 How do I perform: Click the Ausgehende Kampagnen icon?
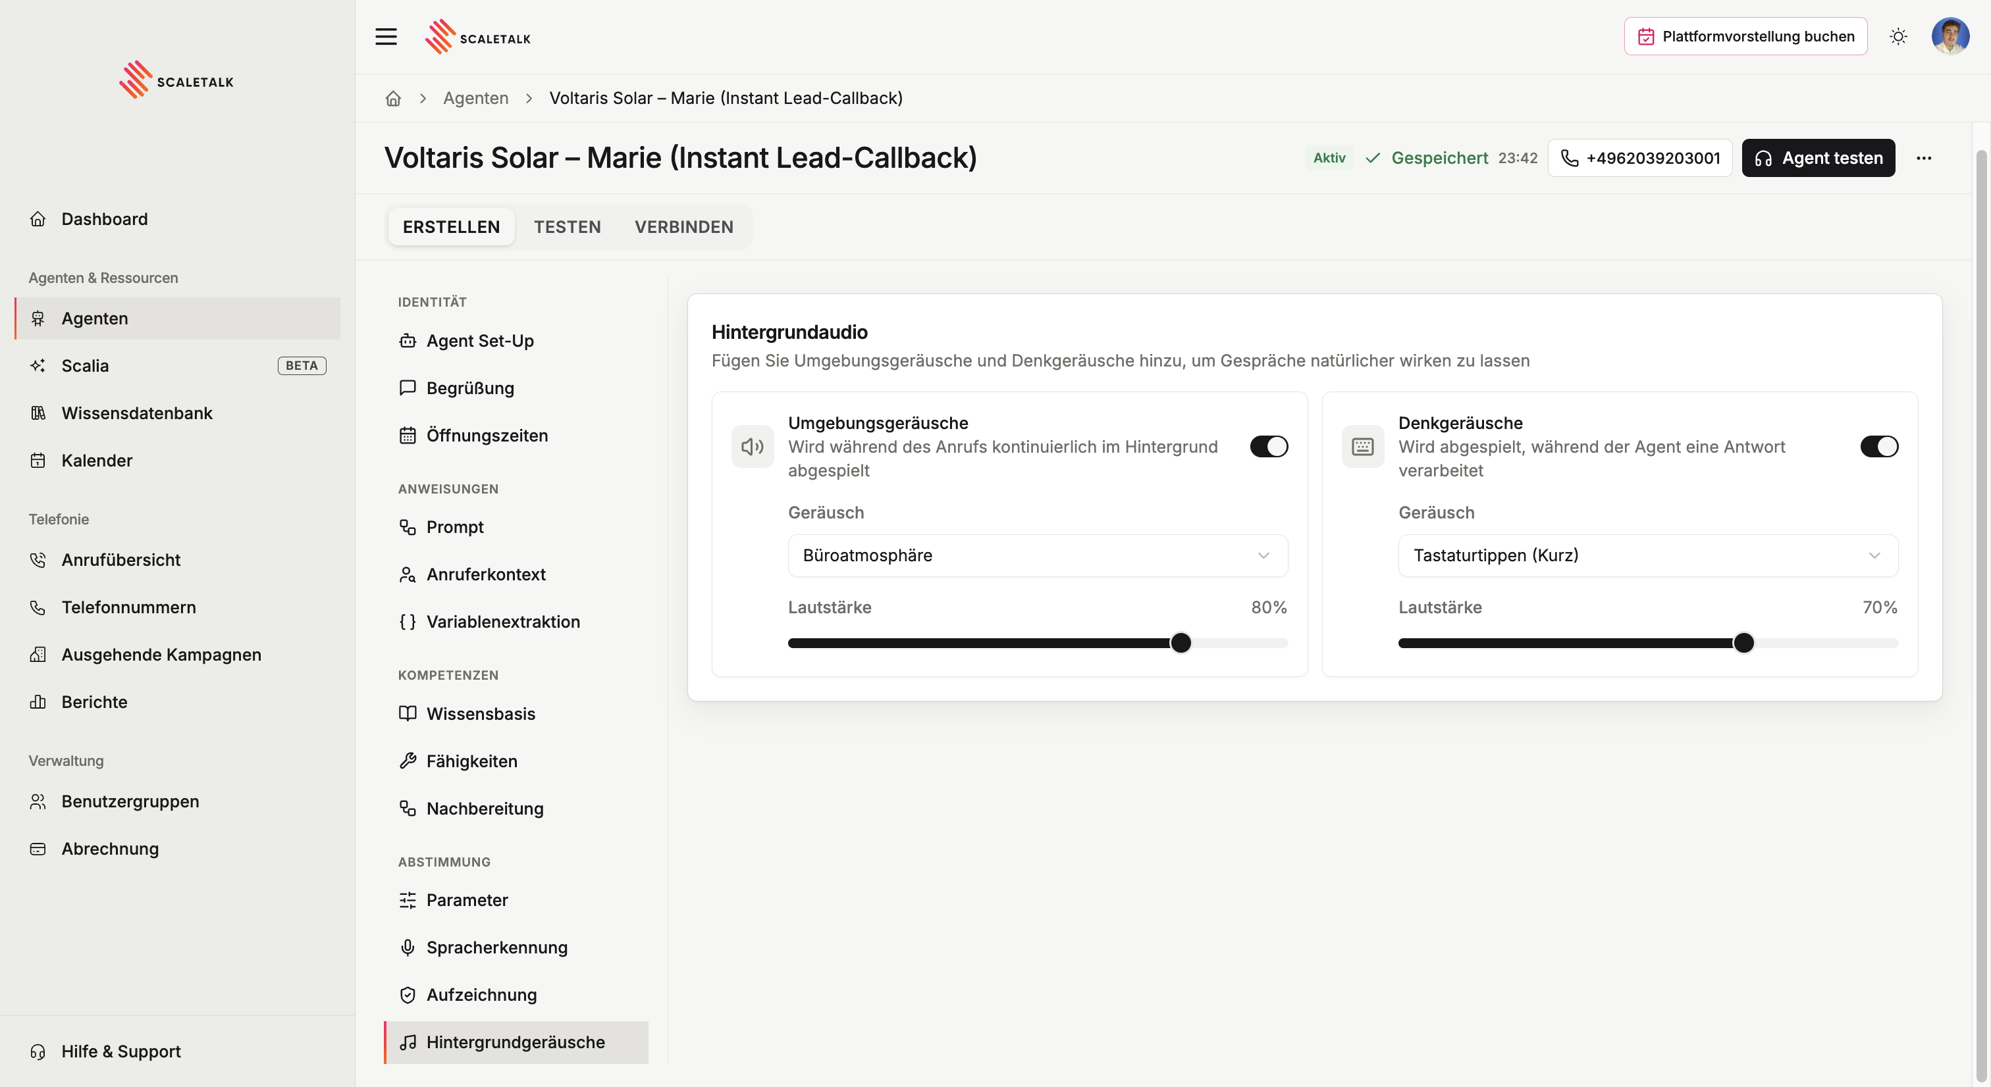pos(38,654)
